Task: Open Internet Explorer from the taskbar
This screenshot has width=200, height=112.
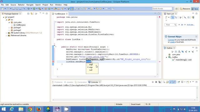Action: (12, 109)
